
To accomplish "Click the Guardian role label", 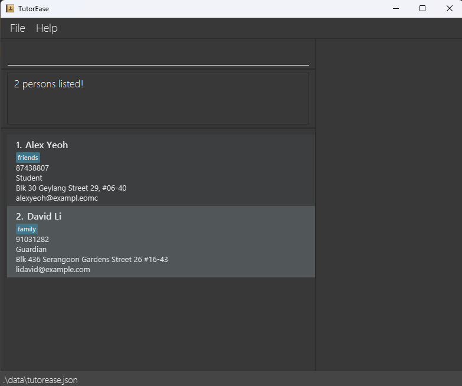I will 31,249.
